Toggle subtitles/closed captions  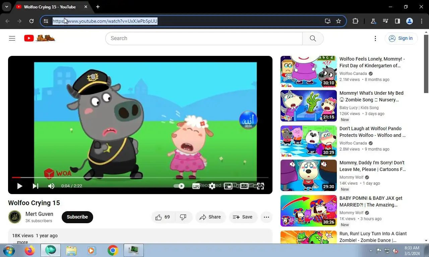tap(196, 186)
